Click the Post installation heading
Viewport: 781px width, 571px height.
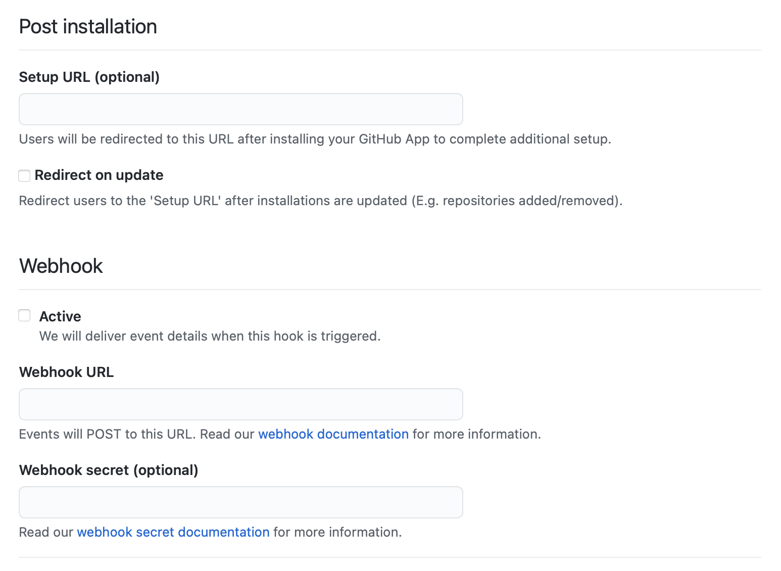(x=87, y=26)
